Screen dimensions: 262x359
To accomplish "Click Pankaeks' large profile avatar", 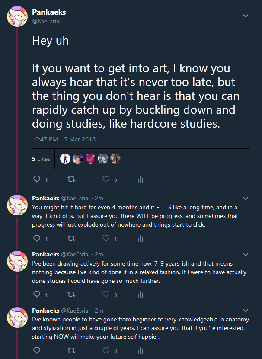I will [17, 16].
